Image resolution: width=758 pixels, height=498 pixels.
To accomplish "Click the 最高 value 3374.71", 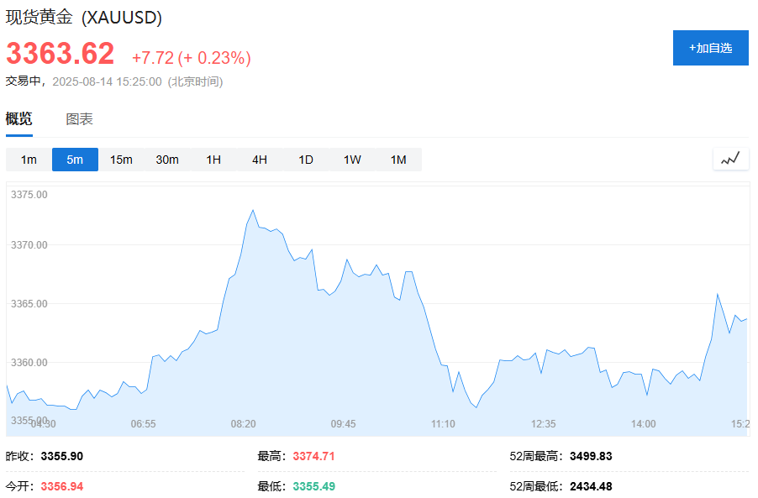I will point(313,456).
